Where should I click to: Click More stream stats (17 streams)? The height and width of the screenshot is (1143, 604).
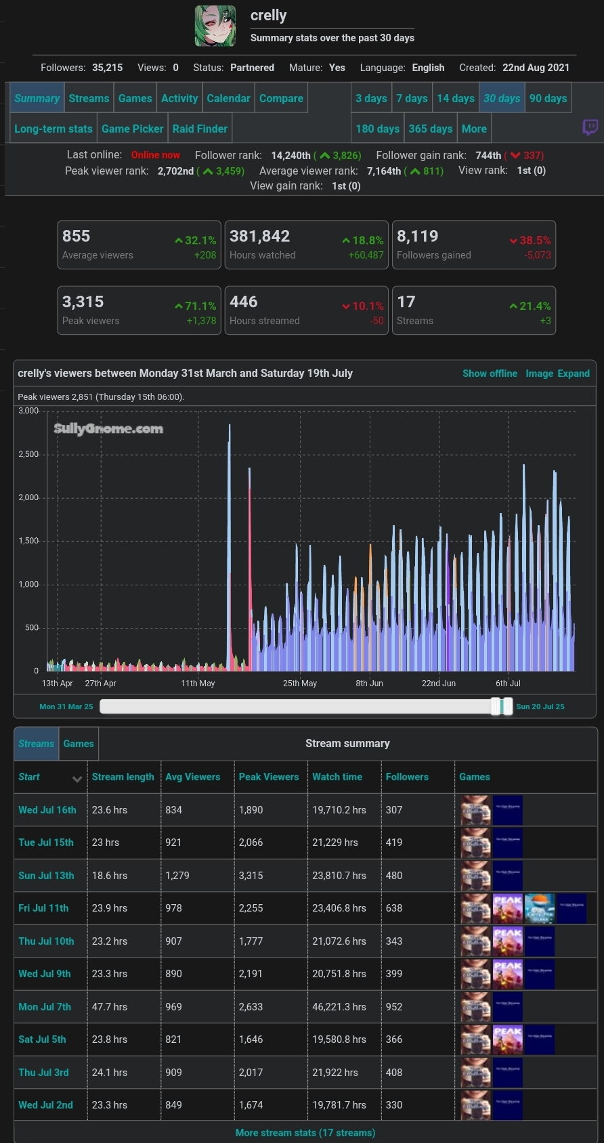[305, 1132]
